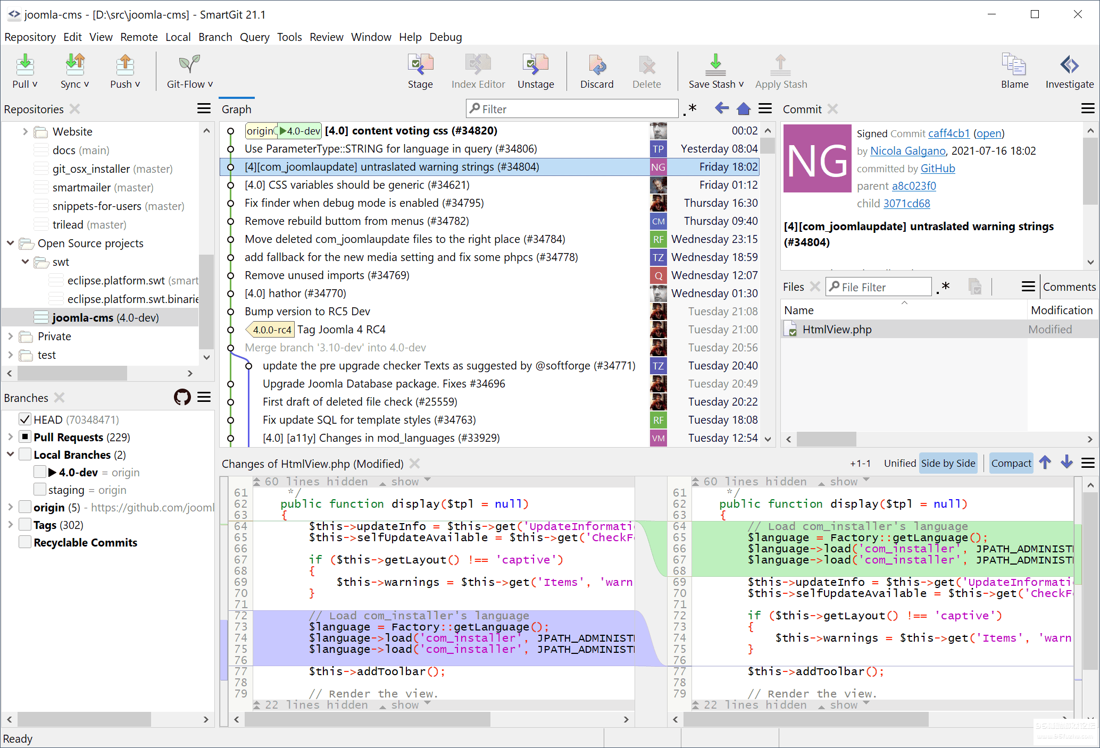The width and height of the screenshot is (1100, 748).
Task: Expand the Pull Requests node
Action: coord(10,437)
